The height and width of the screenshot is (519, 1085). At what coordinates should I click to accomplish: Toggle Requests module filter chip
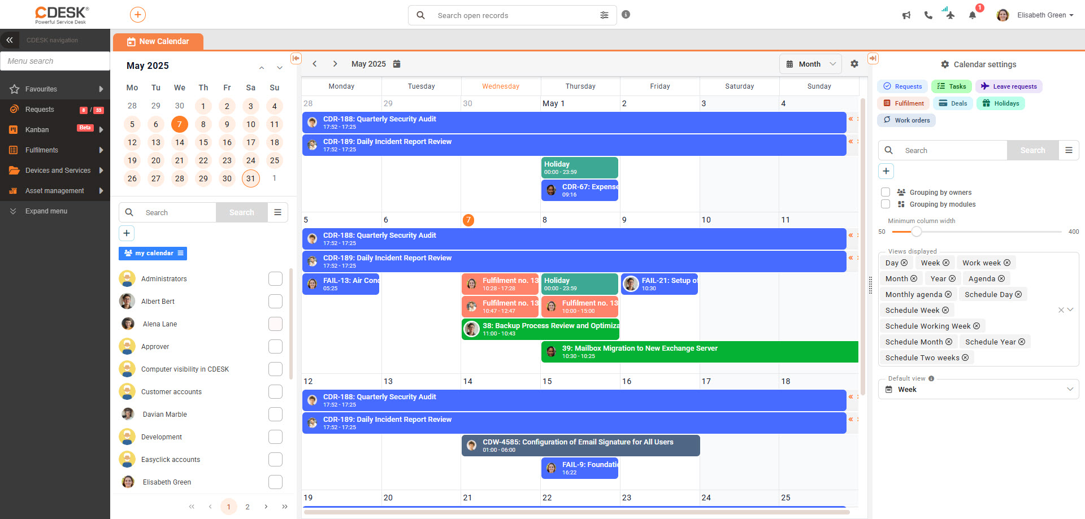902,86
